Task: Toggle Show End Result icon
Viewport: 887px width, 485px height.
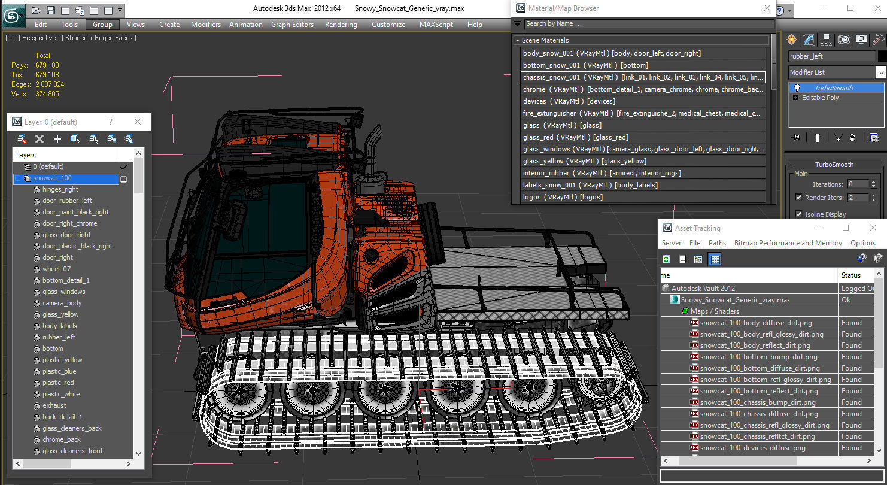Action: (818, 138)
